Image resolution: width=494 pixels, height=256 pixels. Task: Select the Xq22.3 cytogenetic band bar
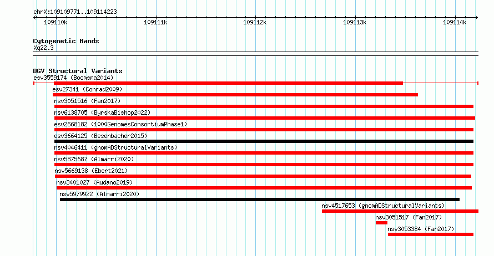[x=255, y=54]
